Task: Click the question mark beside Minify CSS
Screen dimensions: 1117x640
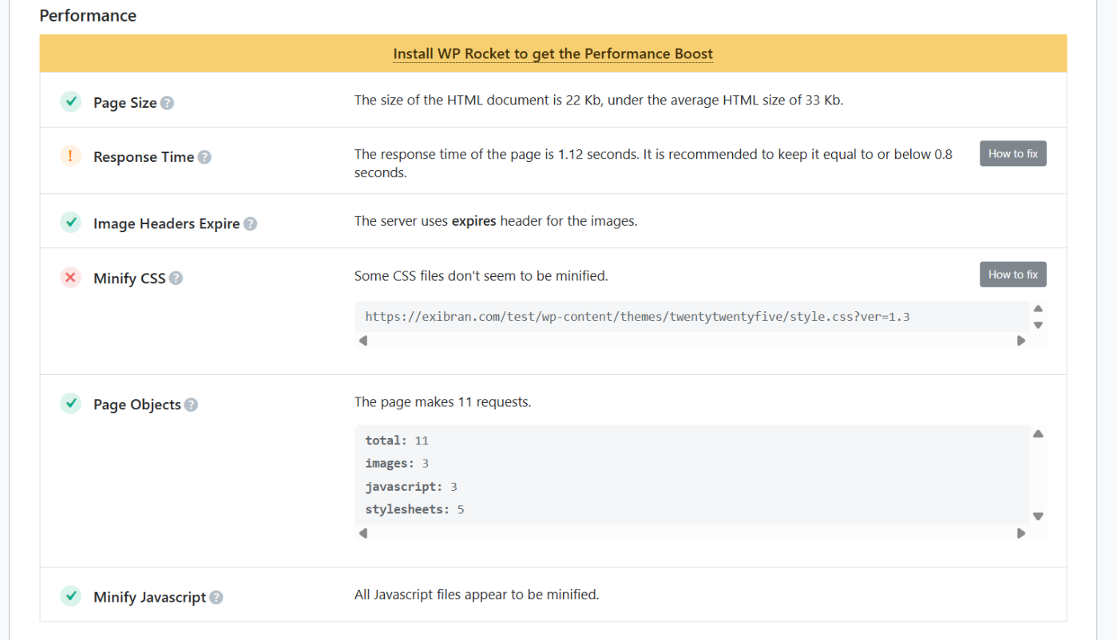Action: (176, 279)
